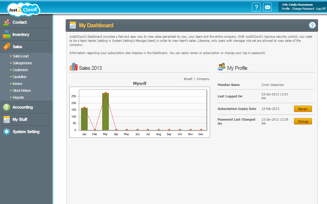The image size is (327, 204).
Task: Click the Renew subscription button
Action: pos(303,109)
